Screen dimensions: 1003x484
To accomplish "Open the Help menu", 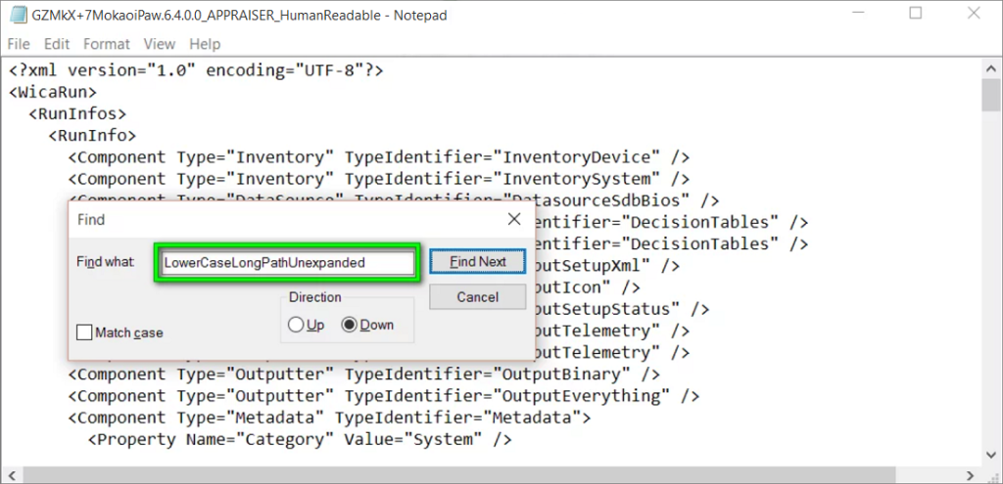I will tap(205, 44).
